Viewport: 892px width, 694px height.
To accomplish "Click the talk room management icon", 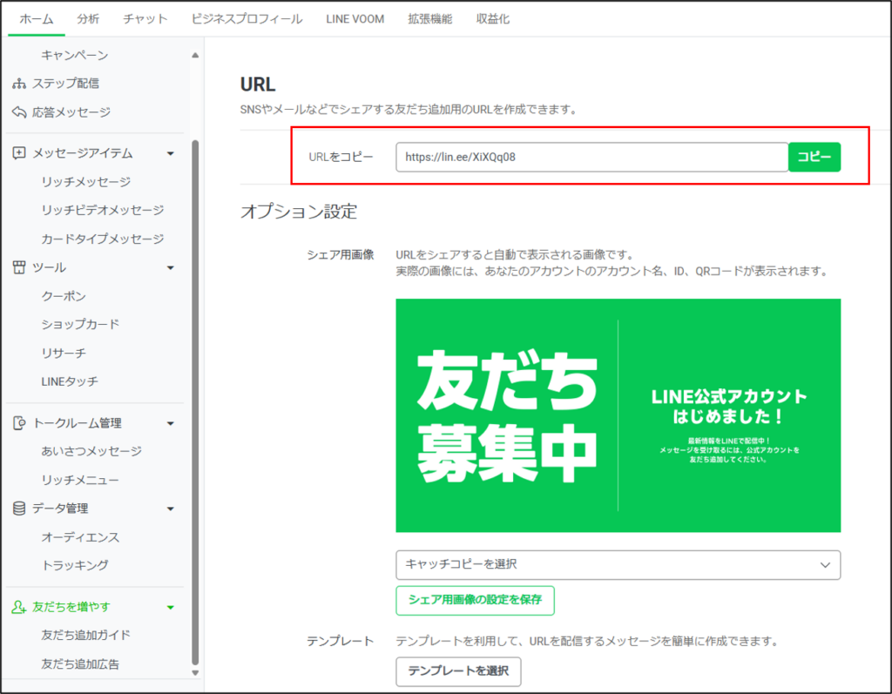I will [x=19, y=422].
